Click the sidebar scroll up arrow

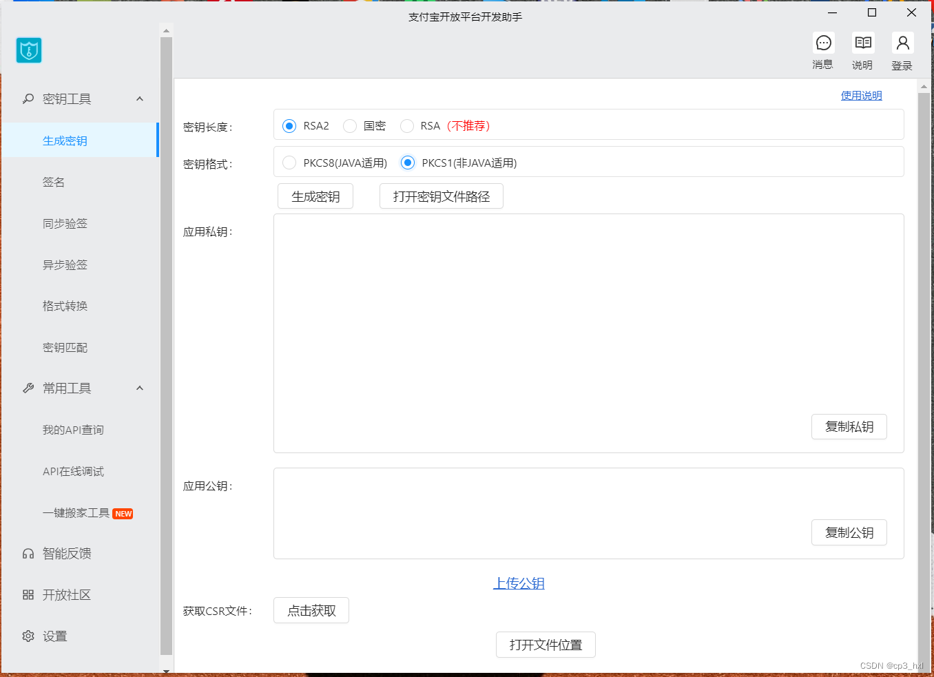pyautogui.click(x=166, y=31)
